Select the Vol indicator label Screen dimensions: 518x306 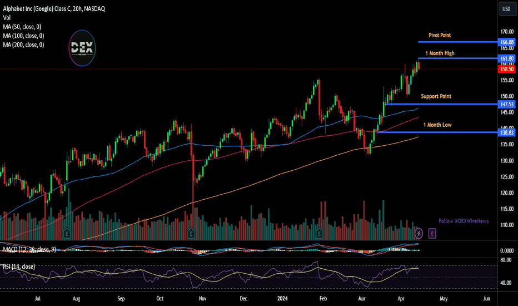coord(7,18)
